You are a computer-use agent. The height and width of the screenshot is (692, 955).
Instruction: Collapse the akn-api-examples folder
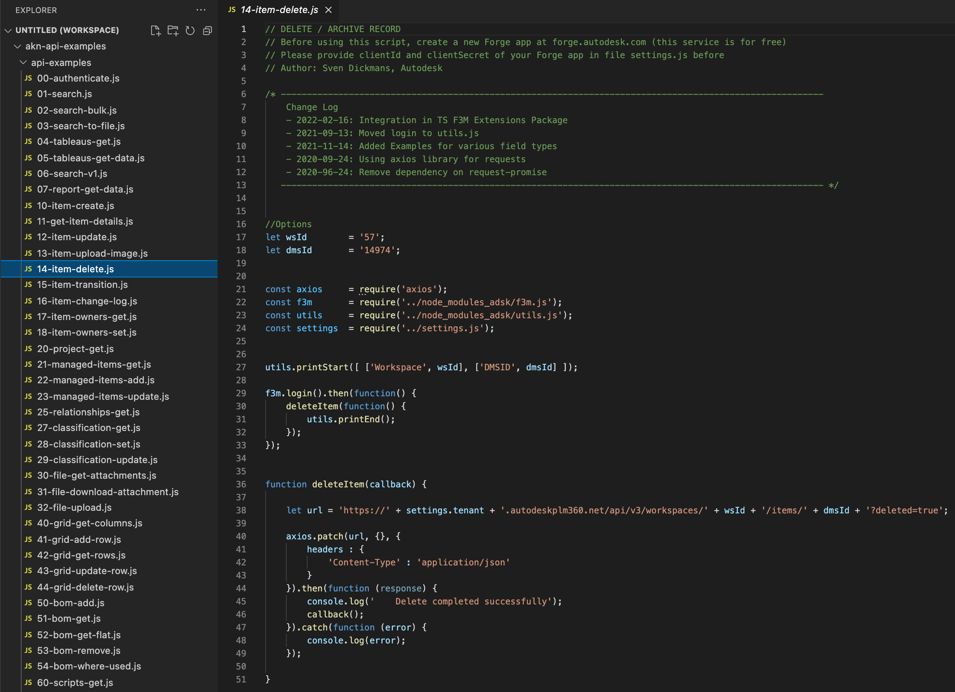(x=17, y=46)
